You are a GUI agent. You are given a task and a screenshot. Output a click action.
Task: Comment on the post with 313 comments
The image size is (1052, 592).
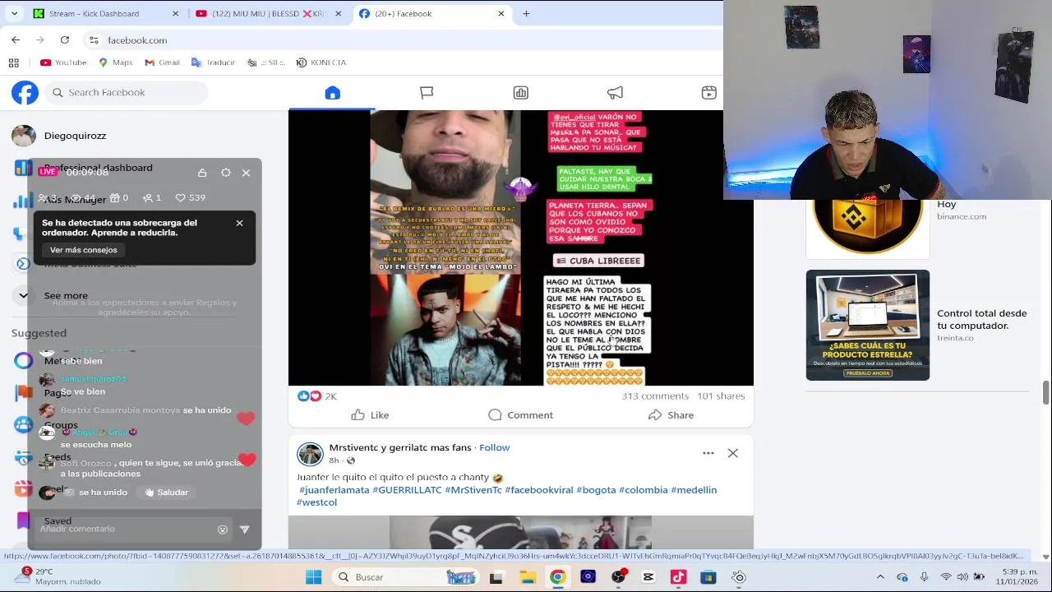point(520,415)
